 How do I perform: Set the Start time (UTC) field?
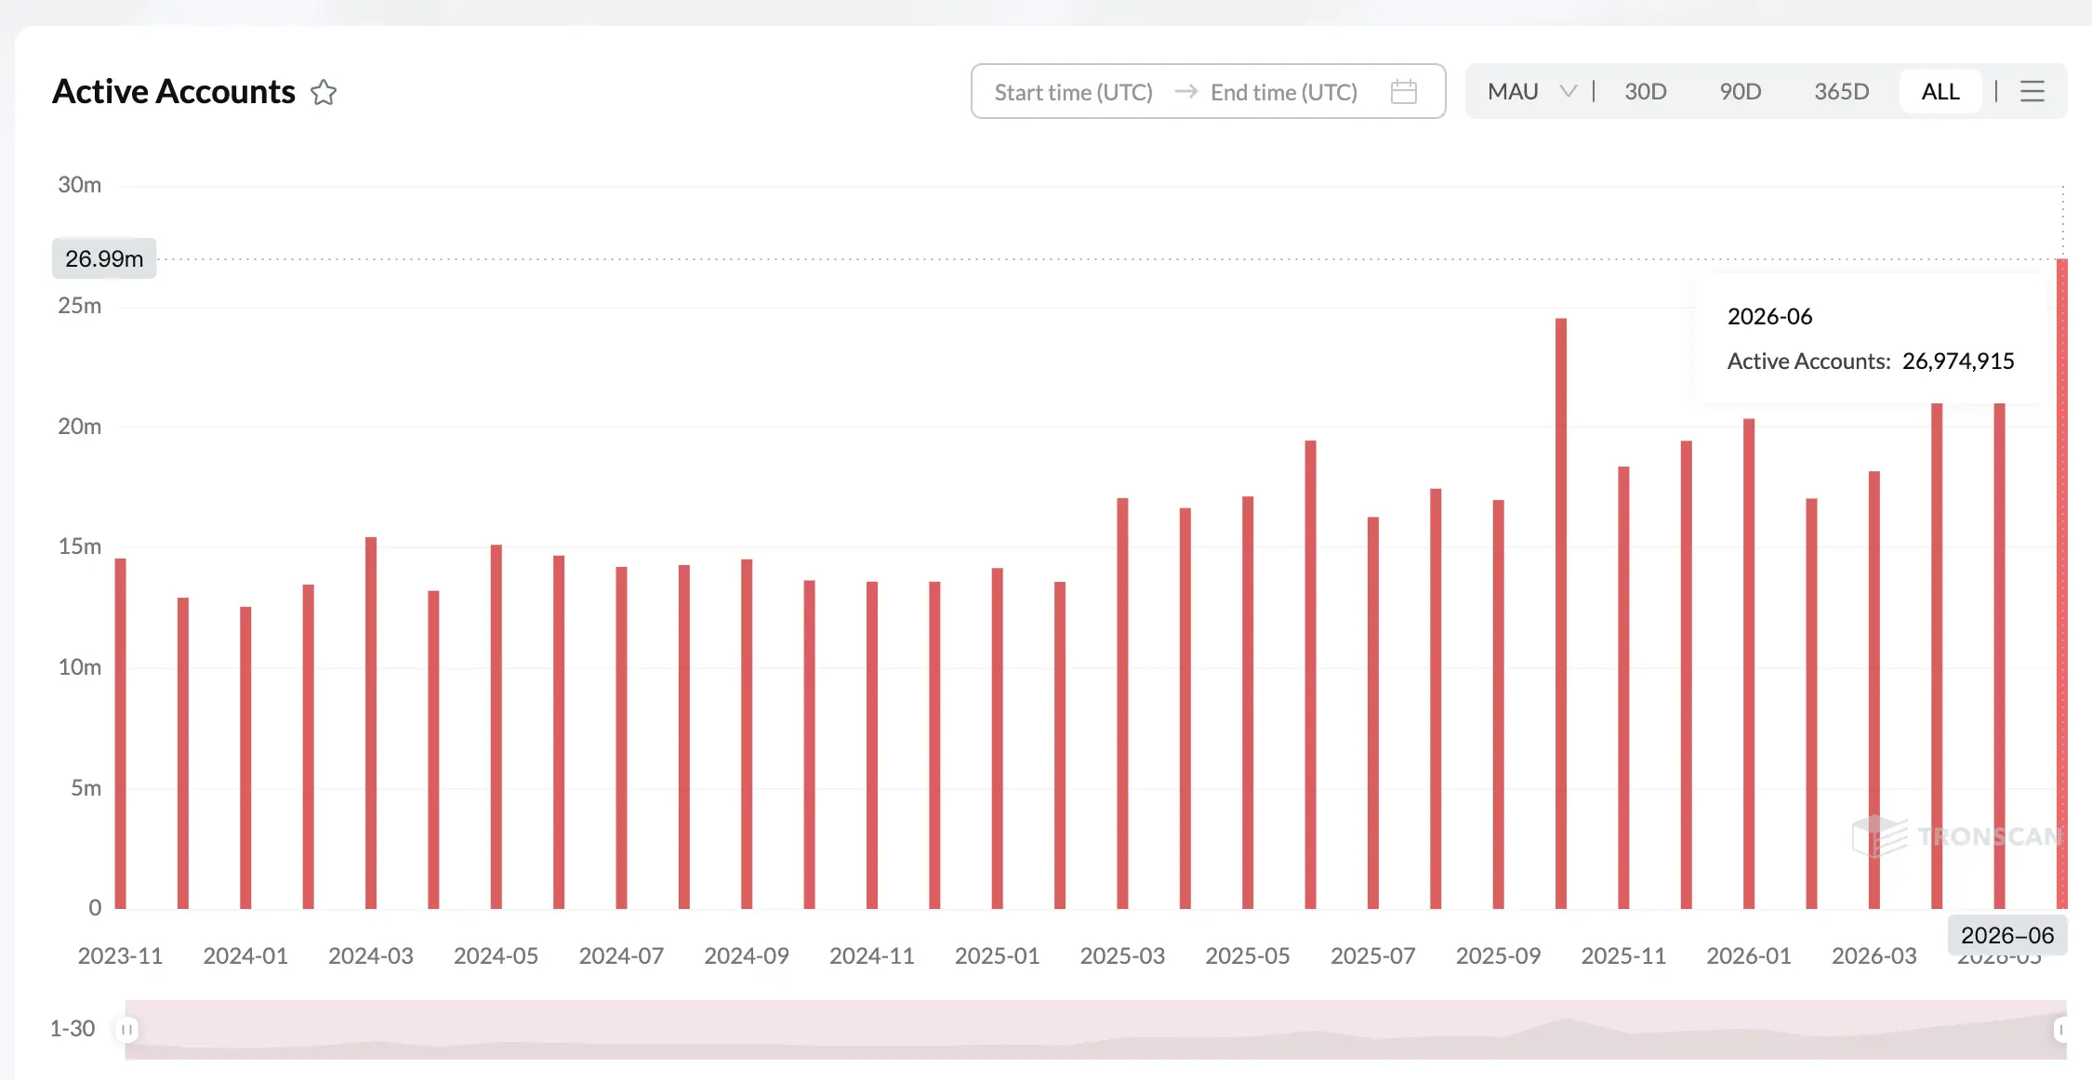click(1073, 92)
